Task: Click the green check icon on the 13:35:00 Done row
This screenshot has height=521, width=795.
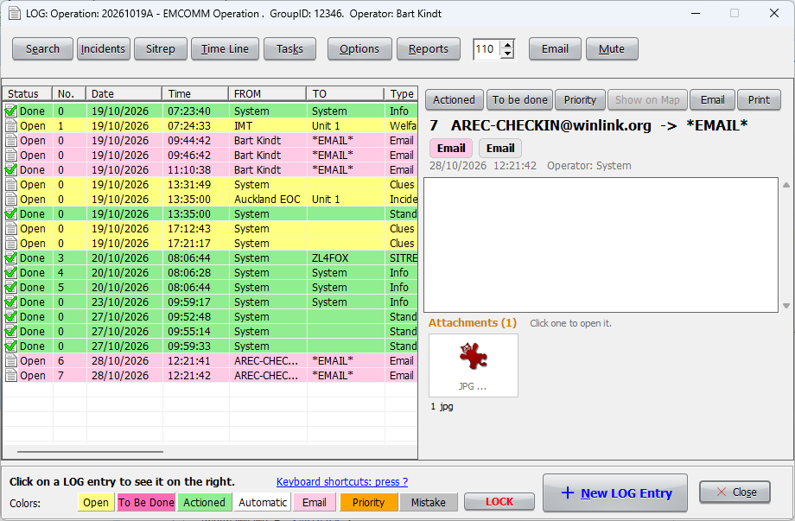Action: click(10, 214)
